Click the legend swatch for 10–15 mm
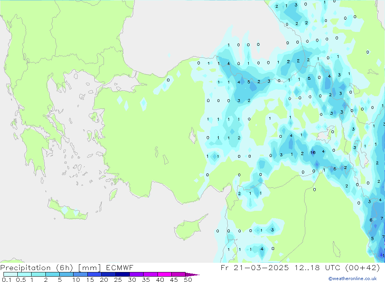Viewport: 385px width, 282px height. (80, 274)
